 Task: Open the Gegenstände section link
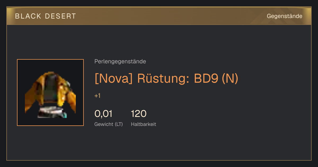(284, 16)
